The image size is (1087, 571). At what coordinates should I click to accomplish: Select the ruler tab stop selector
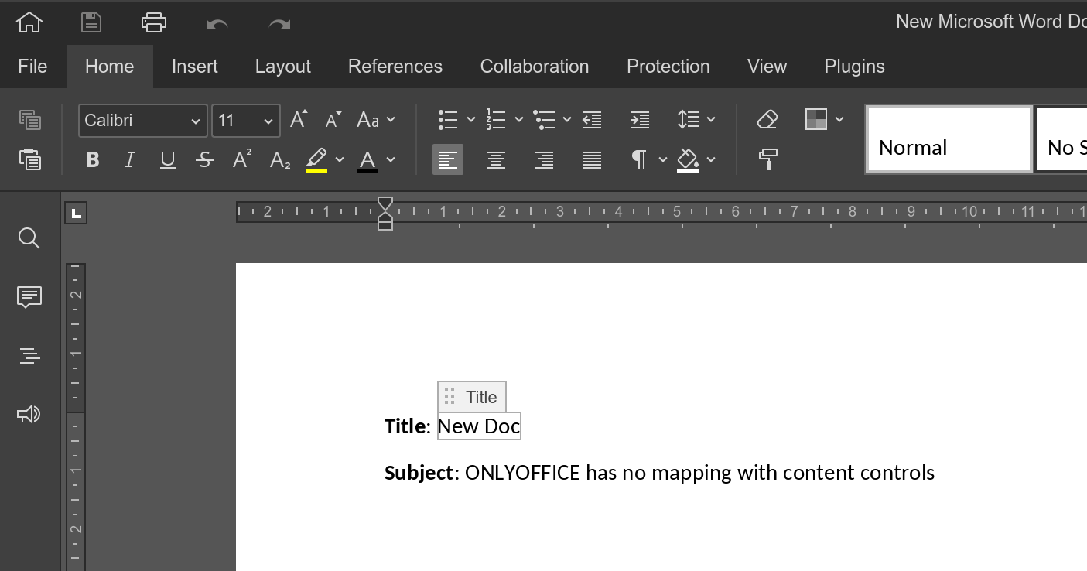pos(76,213)
